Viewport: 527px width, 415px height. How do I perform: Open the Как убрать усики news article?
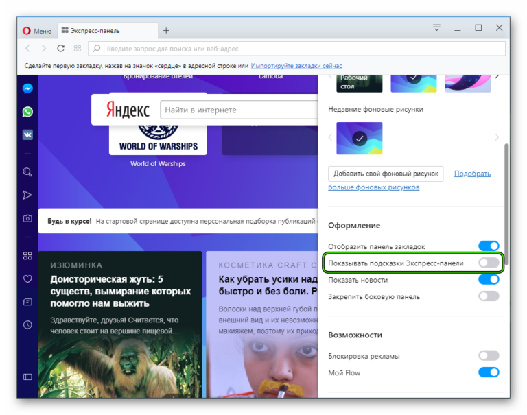point(262,324)
